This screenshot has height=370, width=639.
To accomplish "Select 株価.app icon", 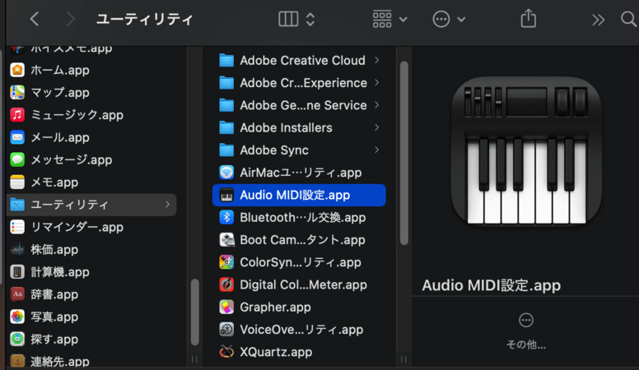I will click(17, 249).
